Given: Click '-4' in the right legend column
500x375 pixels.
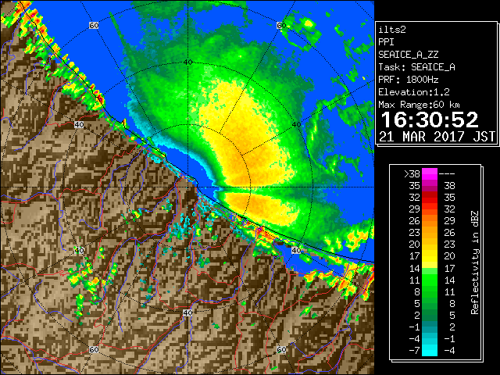Looking at the screenshot, I should tap(449, 351).
